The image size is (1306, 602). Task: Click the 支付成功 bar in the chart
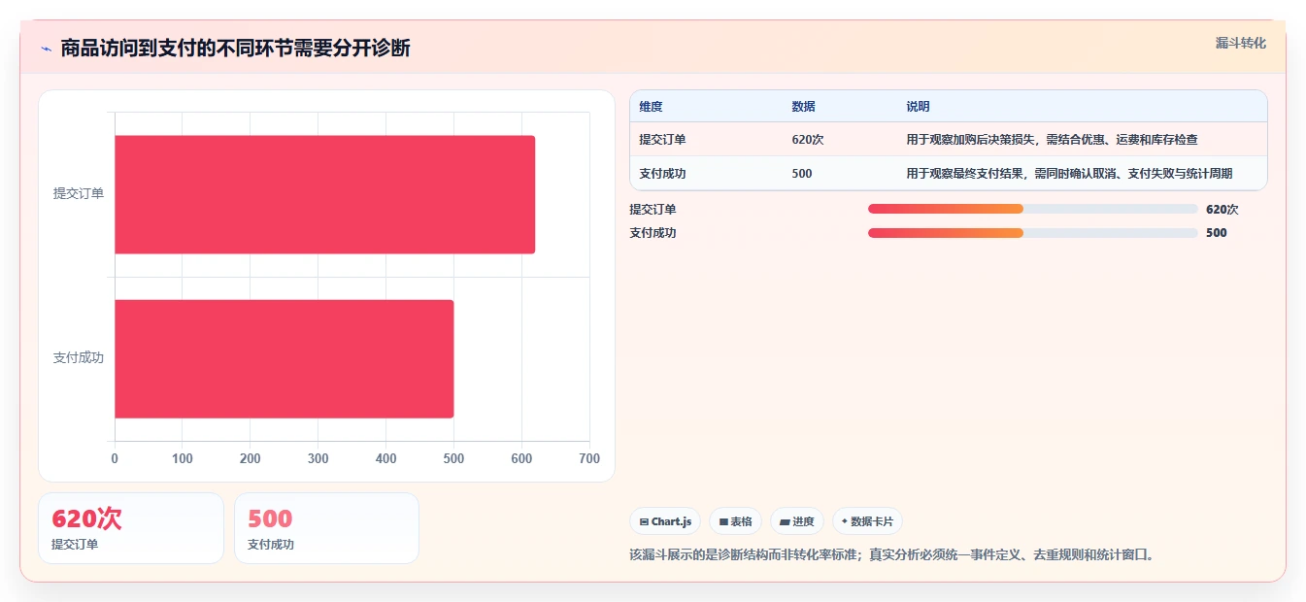pos(284,358)
